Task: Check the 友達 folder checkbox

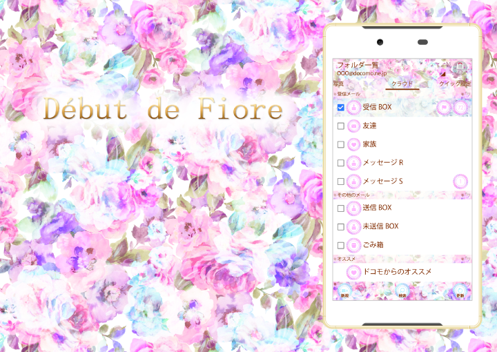Action: pos(341,126)
